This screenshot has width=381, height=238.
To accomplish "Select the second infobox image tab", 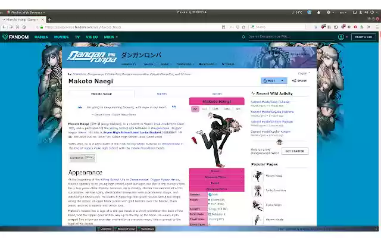I will pos(205,109).
